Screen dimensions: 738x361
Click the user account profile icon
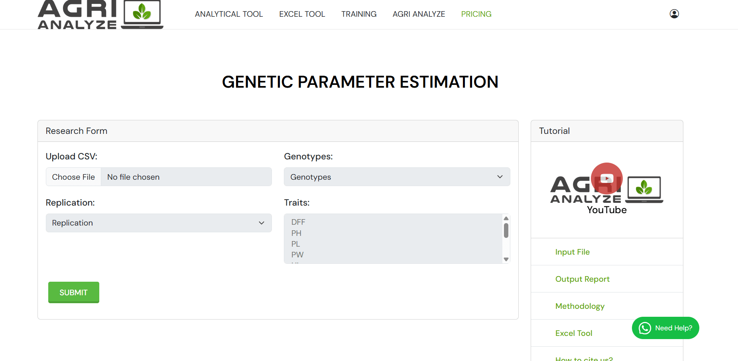(x=674, y=14)
